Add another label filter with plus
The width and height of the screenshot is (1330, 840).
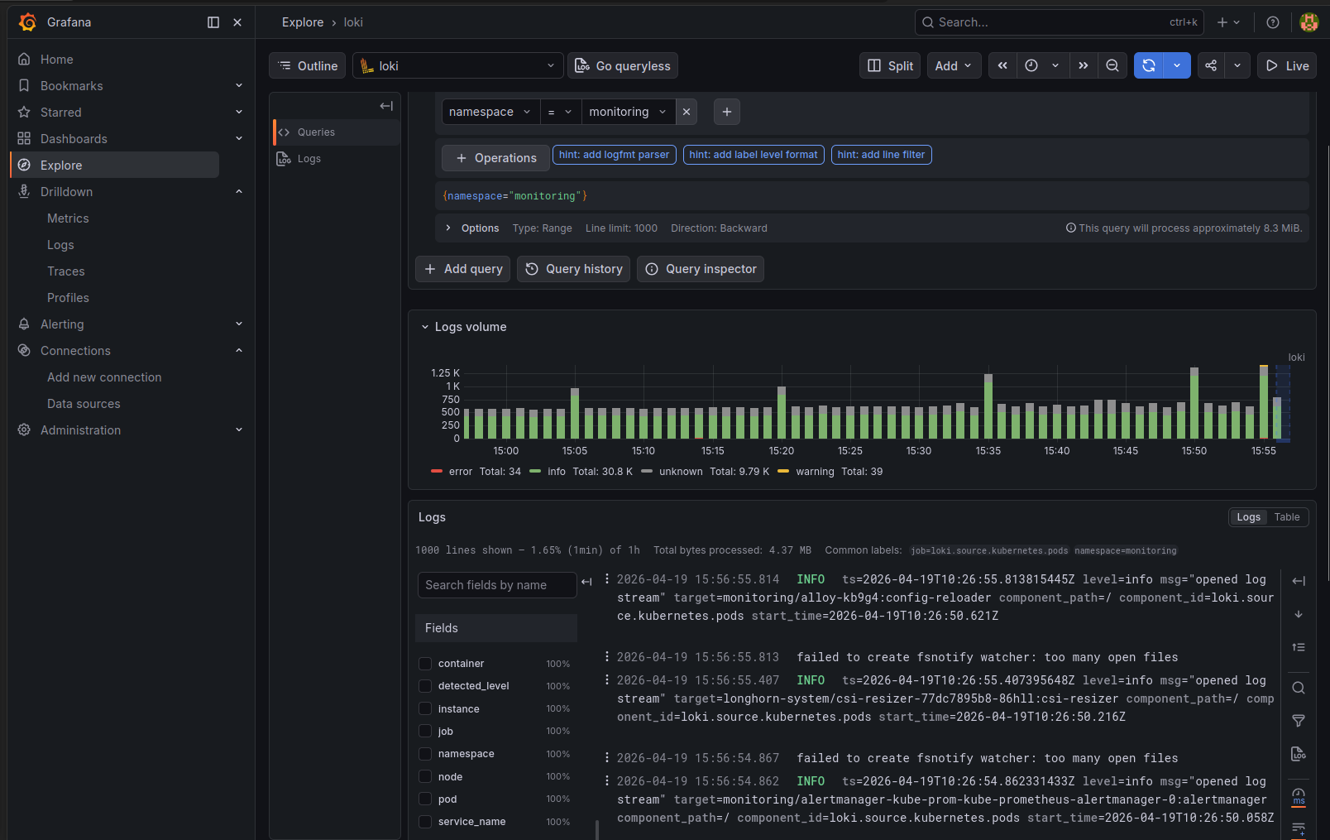[726, 112]
